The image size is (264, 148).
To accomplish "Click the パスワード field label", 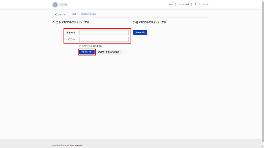I will tap(71, 39).
